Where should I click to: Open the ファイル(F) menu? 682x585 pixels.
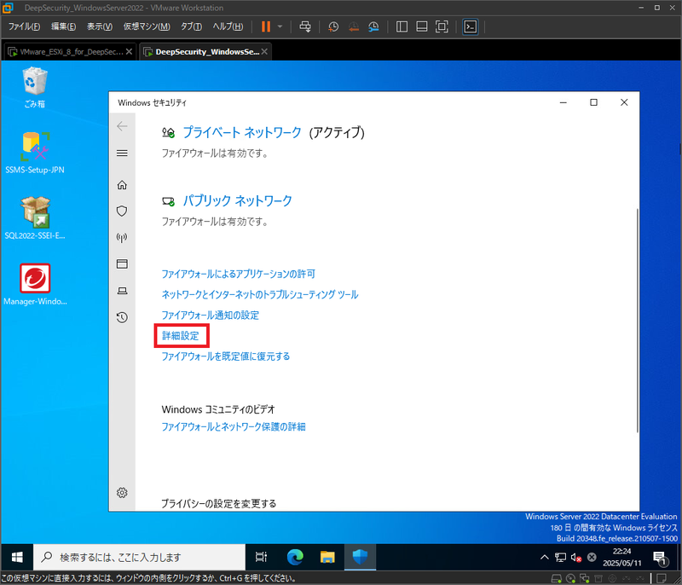[x=25, y=26]
